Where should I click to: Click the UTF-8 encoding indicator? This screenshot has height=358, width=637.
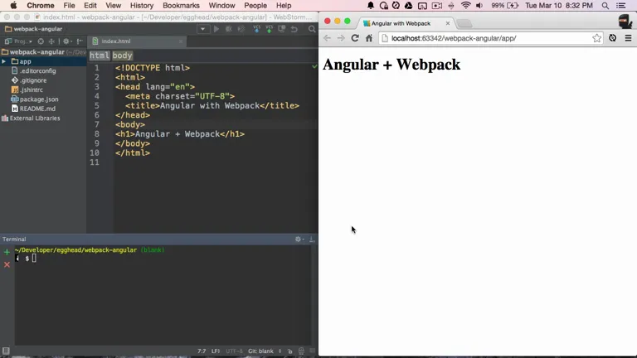click(x=234, y=351)
